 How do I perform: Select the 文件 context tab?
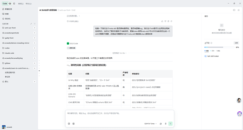click(212, 51)
